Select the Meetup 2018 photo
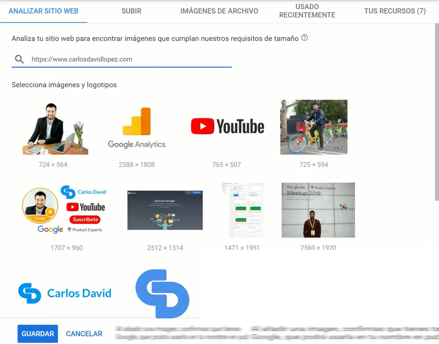 (x=318, y=210)
